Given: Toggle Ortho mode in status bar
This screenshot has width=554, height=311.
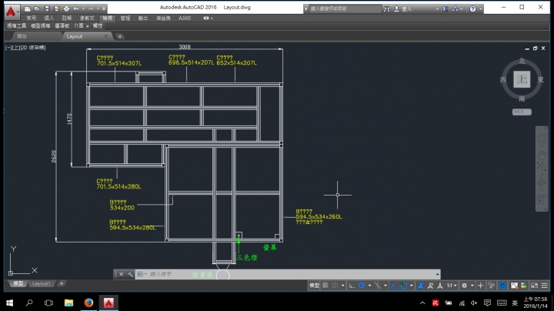Looking at the screenshot, I should pos(352,285).
